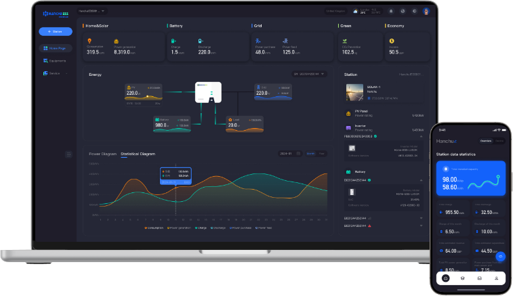
Task: Open the SN dropdown in Energy panel
Action: [x=309, y=74]
